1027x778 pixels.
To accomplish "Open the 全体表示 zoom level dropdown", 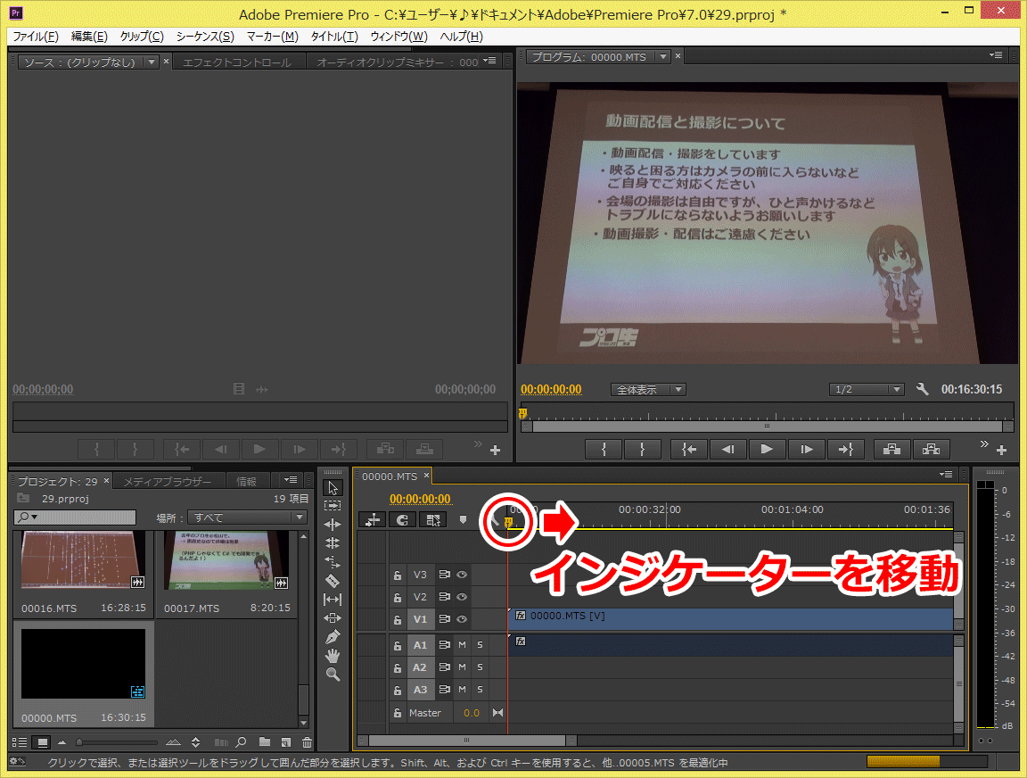I will 648,390.
